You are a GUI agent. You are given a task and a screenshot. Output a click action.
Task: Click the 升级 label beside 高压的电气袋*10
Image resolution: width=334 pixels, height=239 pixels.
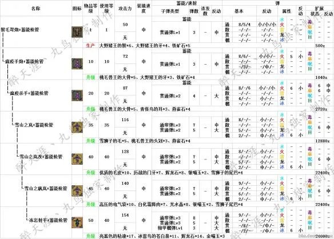pyautogui.click(x=90, y=204)
